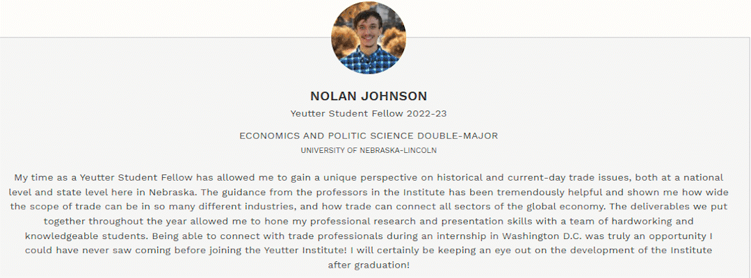This screenshot has width=751, height=278.
Task: Click the "University of Nebraska-Lincoln" text
Action: [369, 149]
